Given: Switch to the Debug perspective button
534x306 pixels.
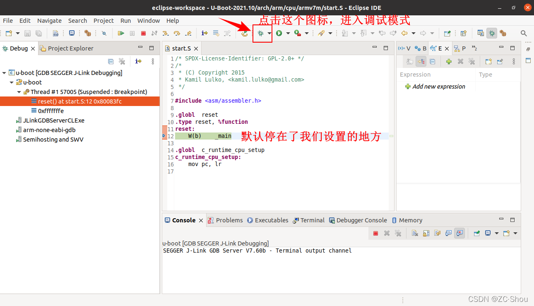Looking at the screenshot, I should point(492,33).
